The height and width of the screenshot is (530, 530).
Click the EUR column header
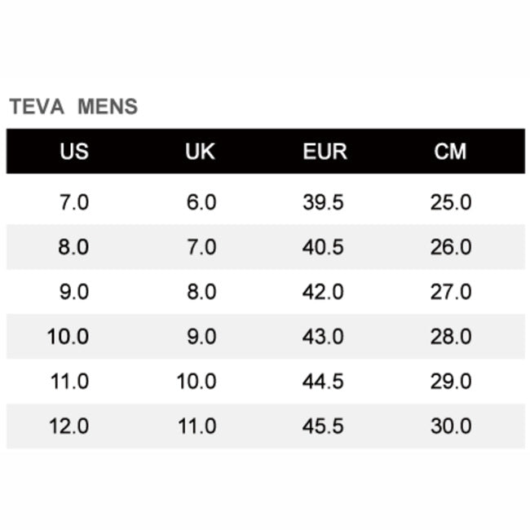coord(325,152)
